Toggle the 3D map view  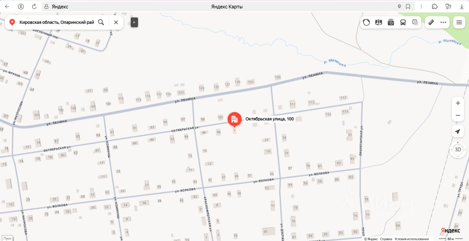click(x=458, y=149)
